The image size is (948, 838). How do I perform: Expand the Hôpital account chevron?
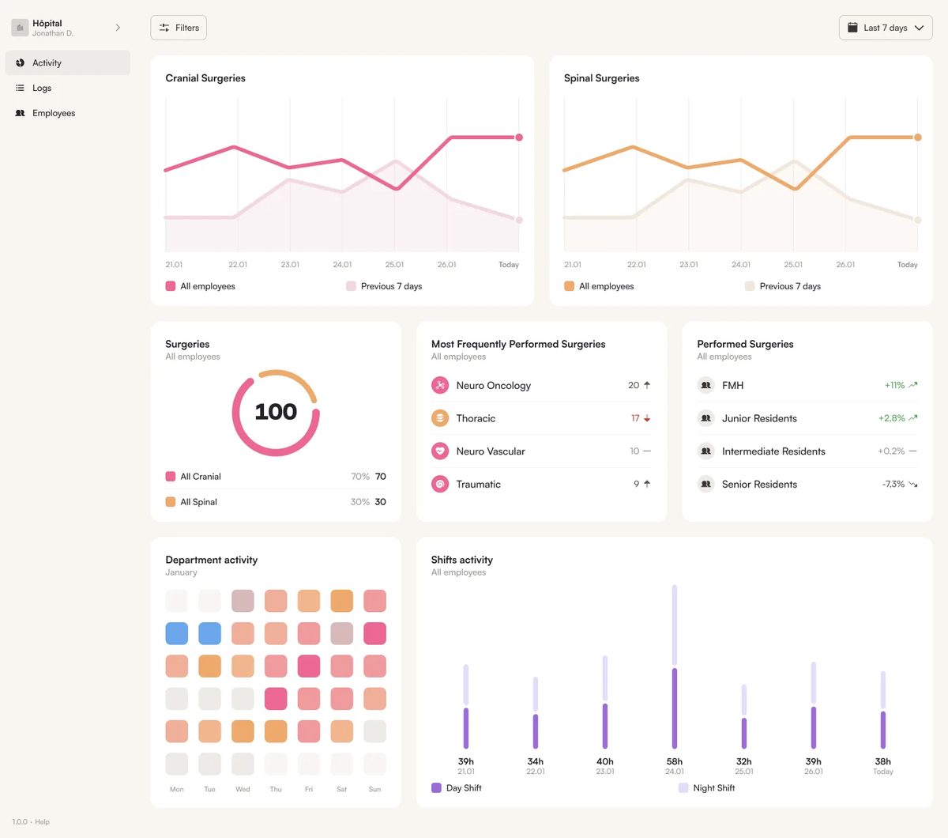pos(118,28)
